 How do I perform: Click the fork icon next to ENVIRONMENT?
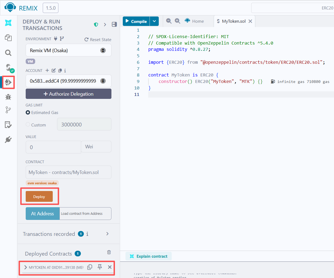pyautogui.click(x=62, y=39)
